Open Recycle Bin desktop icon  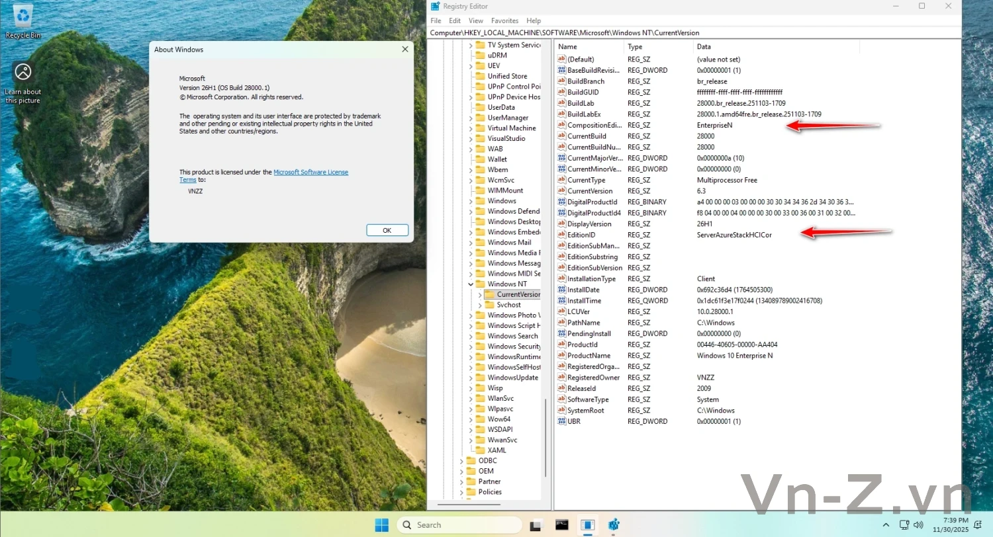[23, 16]
